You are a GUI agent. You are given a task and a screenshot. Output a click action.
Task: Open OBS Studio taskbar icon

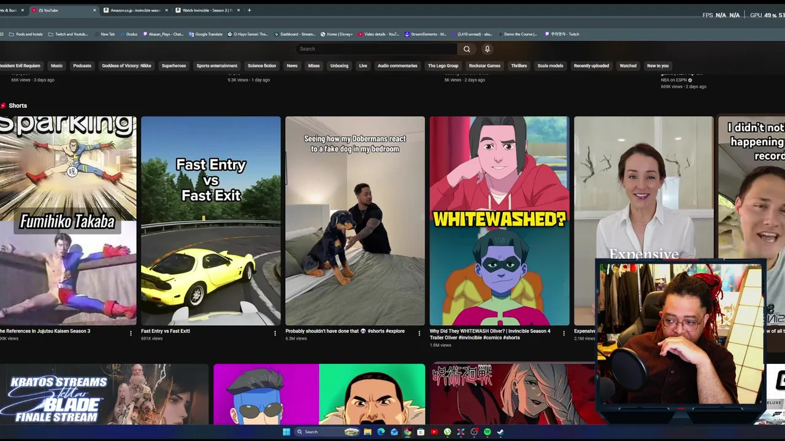click(x=474, y=432)
